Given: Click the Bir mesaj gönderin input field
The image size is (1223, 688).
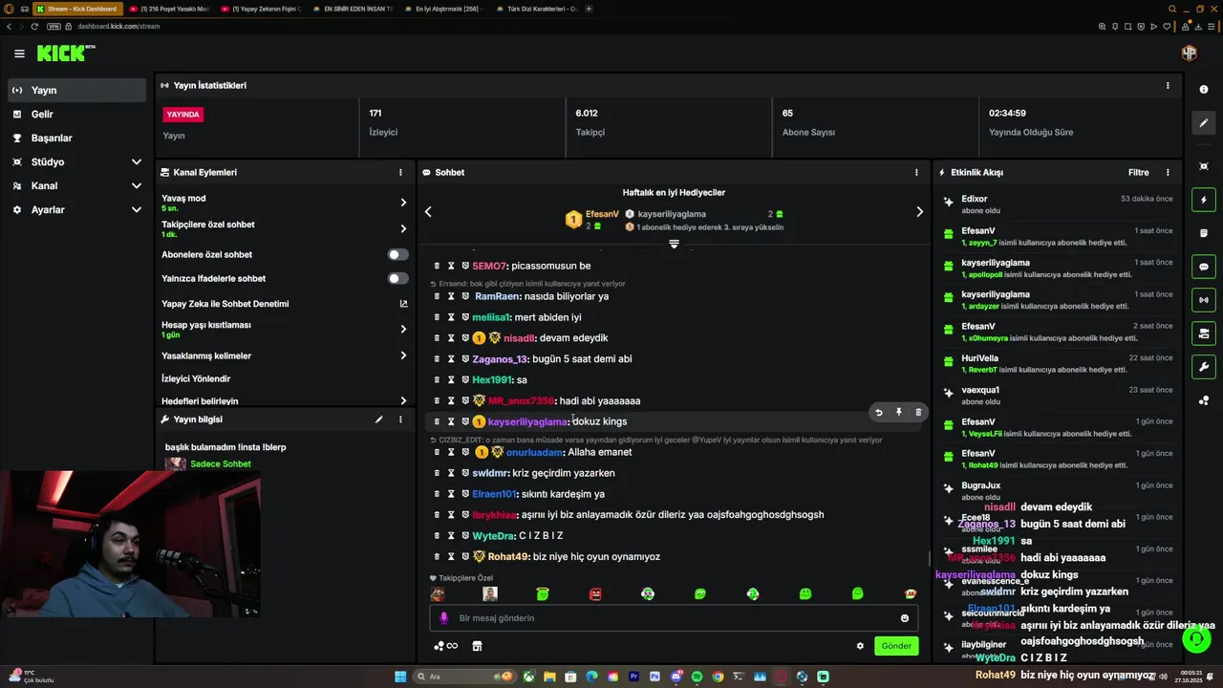Looking at the screenshot, I should coord(674,618).
